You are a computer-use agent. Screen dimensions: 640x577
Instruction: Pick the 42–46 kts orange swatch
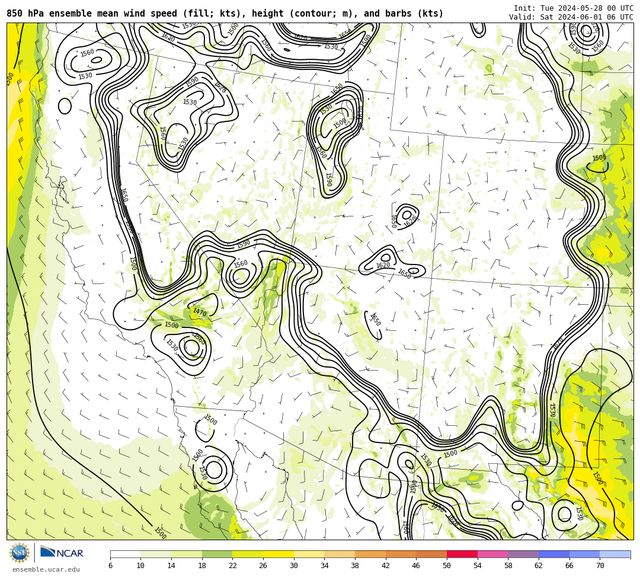[401, 554]
